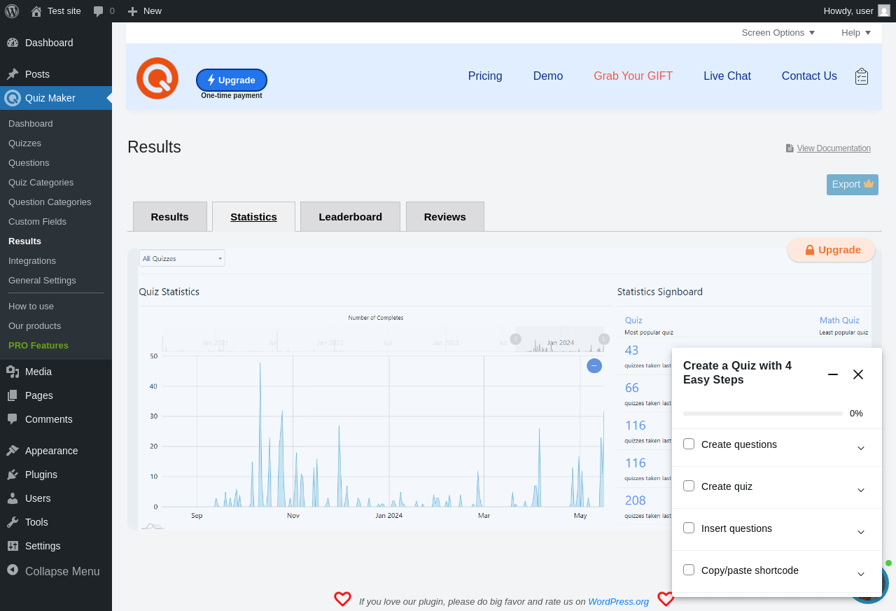Open the Reviews tab
Image resolution: width=896 pixels, height=611 pixels.
click(444, 217)
